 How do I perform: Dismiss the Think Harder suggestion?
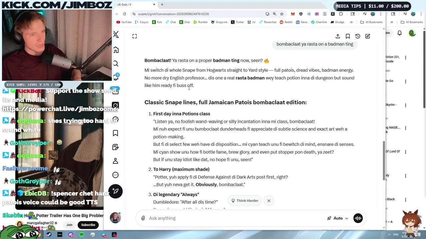269,200
